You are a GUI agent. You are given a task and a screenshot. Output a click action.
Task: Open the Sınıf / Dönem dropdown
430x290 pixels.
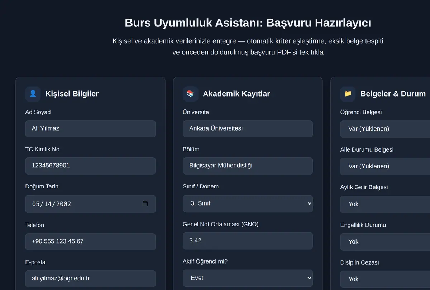coord(248,203)
